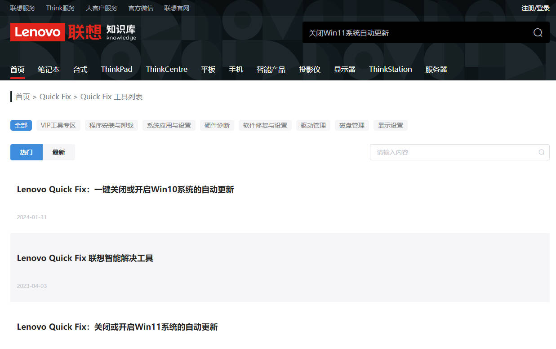The image size is (556, 349).
Task: Select the VIP工具专区 filter tag
Action: (x=58, y=125)
